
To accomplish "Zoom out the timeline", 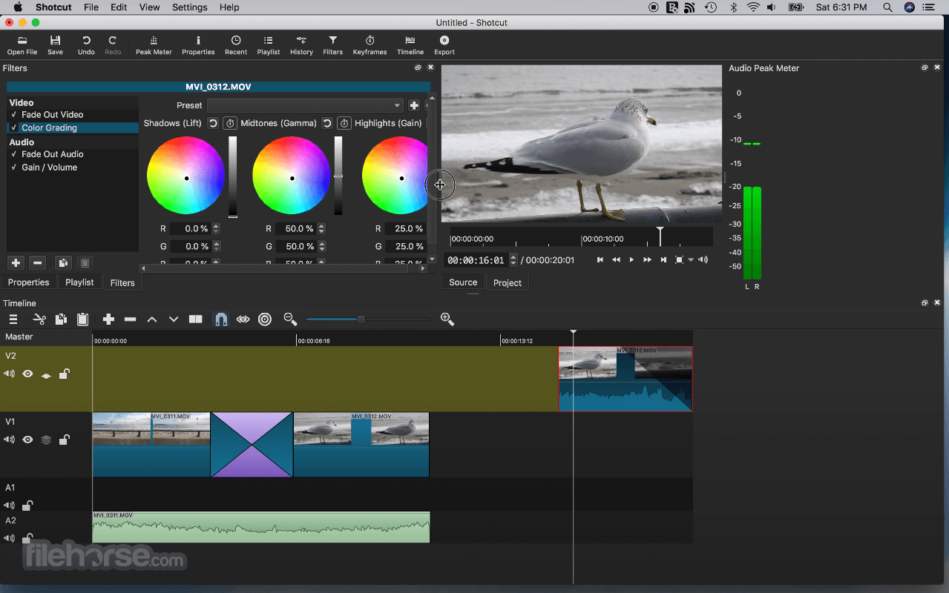I will (x=291, y=319).
